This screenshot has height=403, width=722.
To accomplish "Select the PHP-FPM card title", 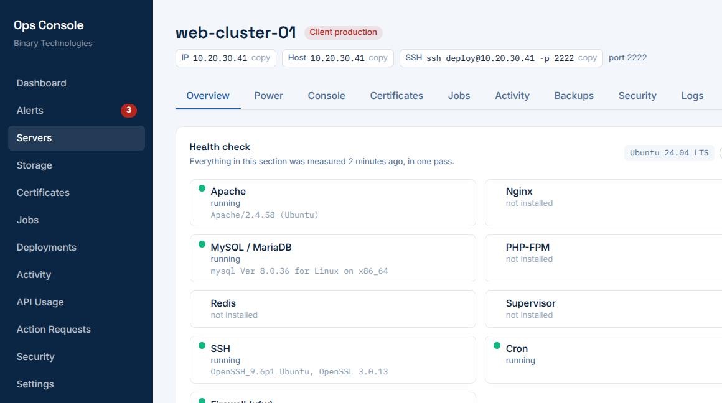I will coord(528,248).
